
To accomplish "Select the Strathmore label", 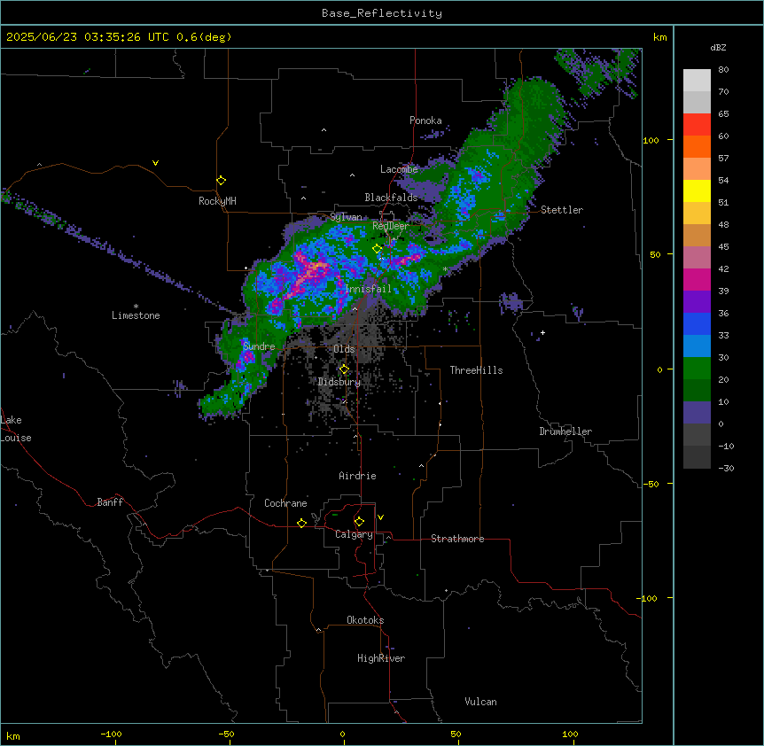I will coord(457,539).
